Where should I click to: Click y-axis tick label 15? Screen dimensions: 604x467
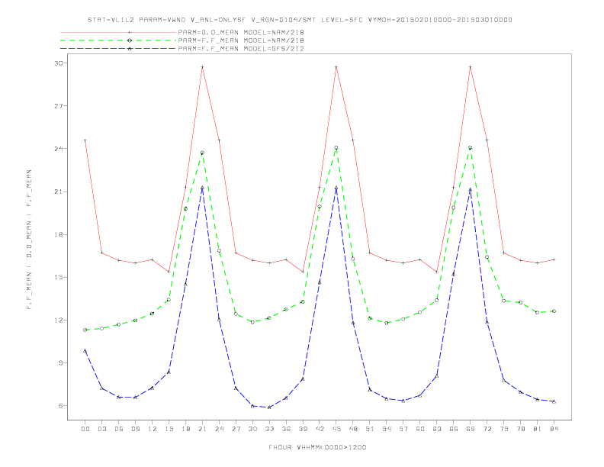[59, 277]
